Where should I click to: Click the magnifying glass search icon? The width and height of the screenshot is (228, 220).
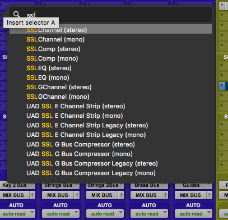(16, 15)
